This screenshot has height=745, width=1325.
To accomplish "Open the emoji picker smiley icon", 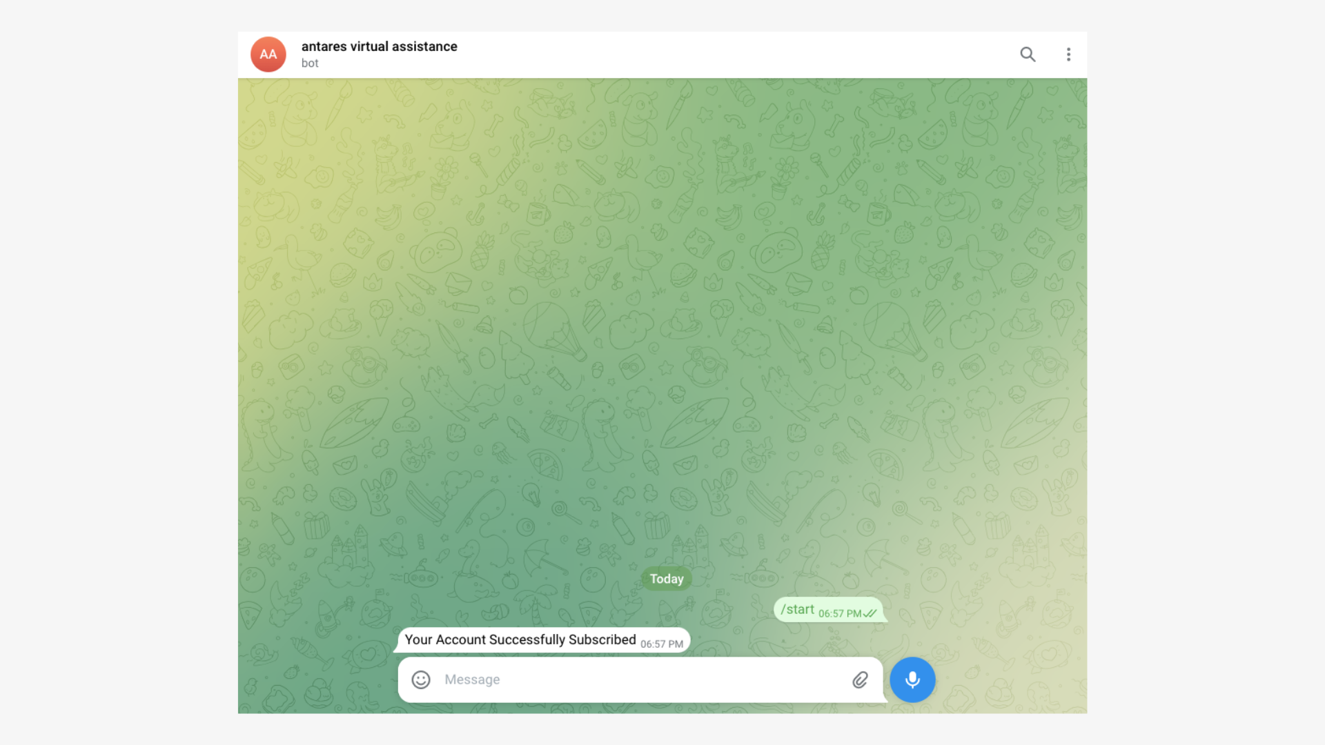I will (x=421, y=679).
